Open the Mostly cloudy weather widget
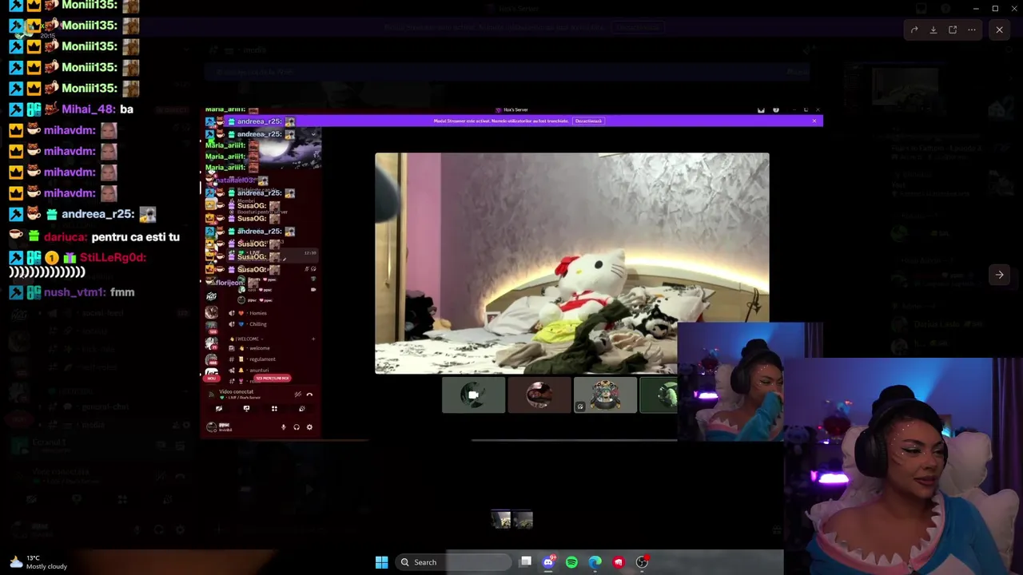Image resolution: width=1023 pixels, height=575 pixels. click(x=38, y=562)
